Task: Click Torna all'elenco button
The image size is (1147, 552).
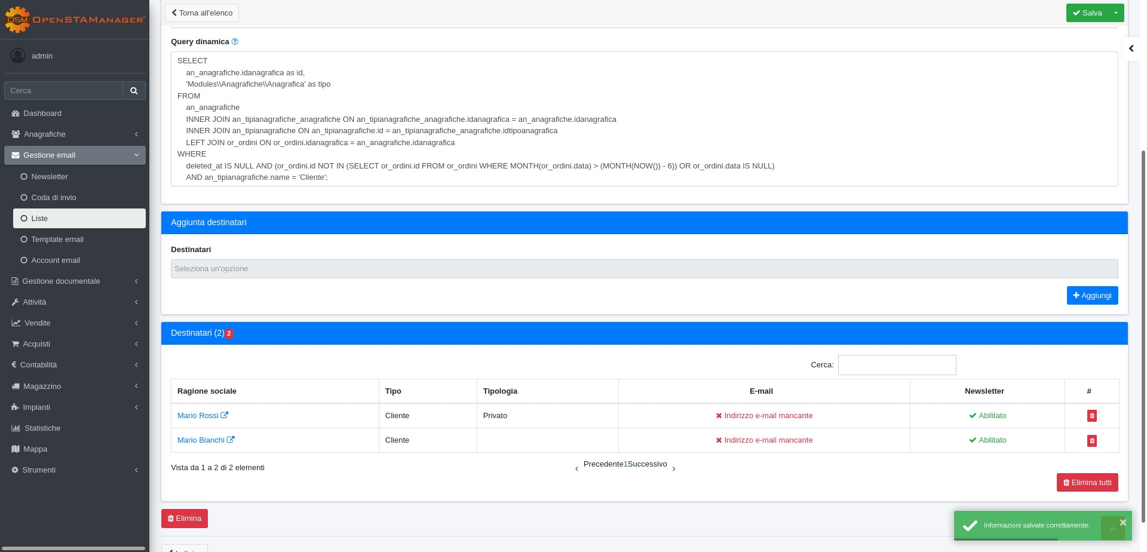Action: [x=202, y=13]
